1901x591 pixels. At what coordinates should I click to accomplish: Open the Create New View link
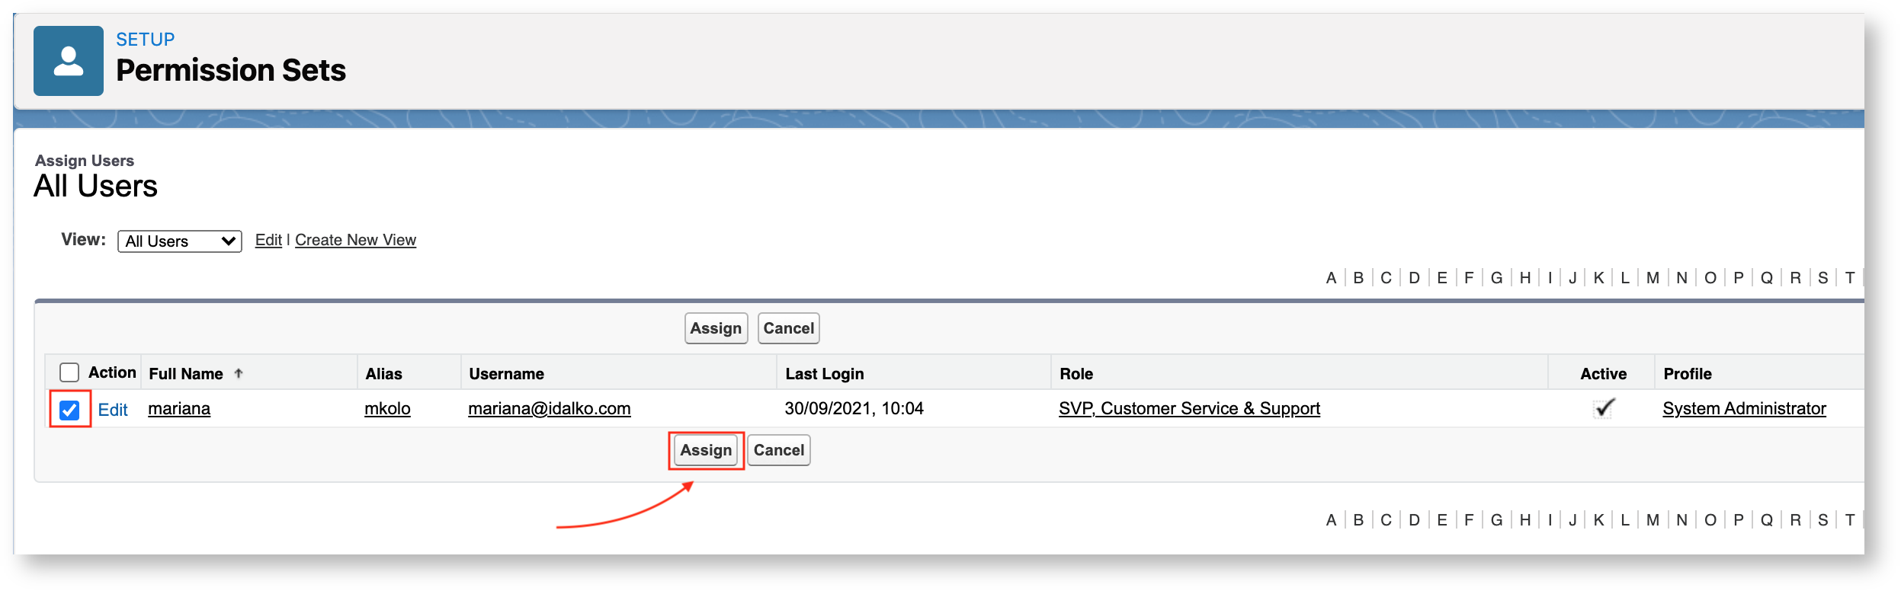coord(355,240)
